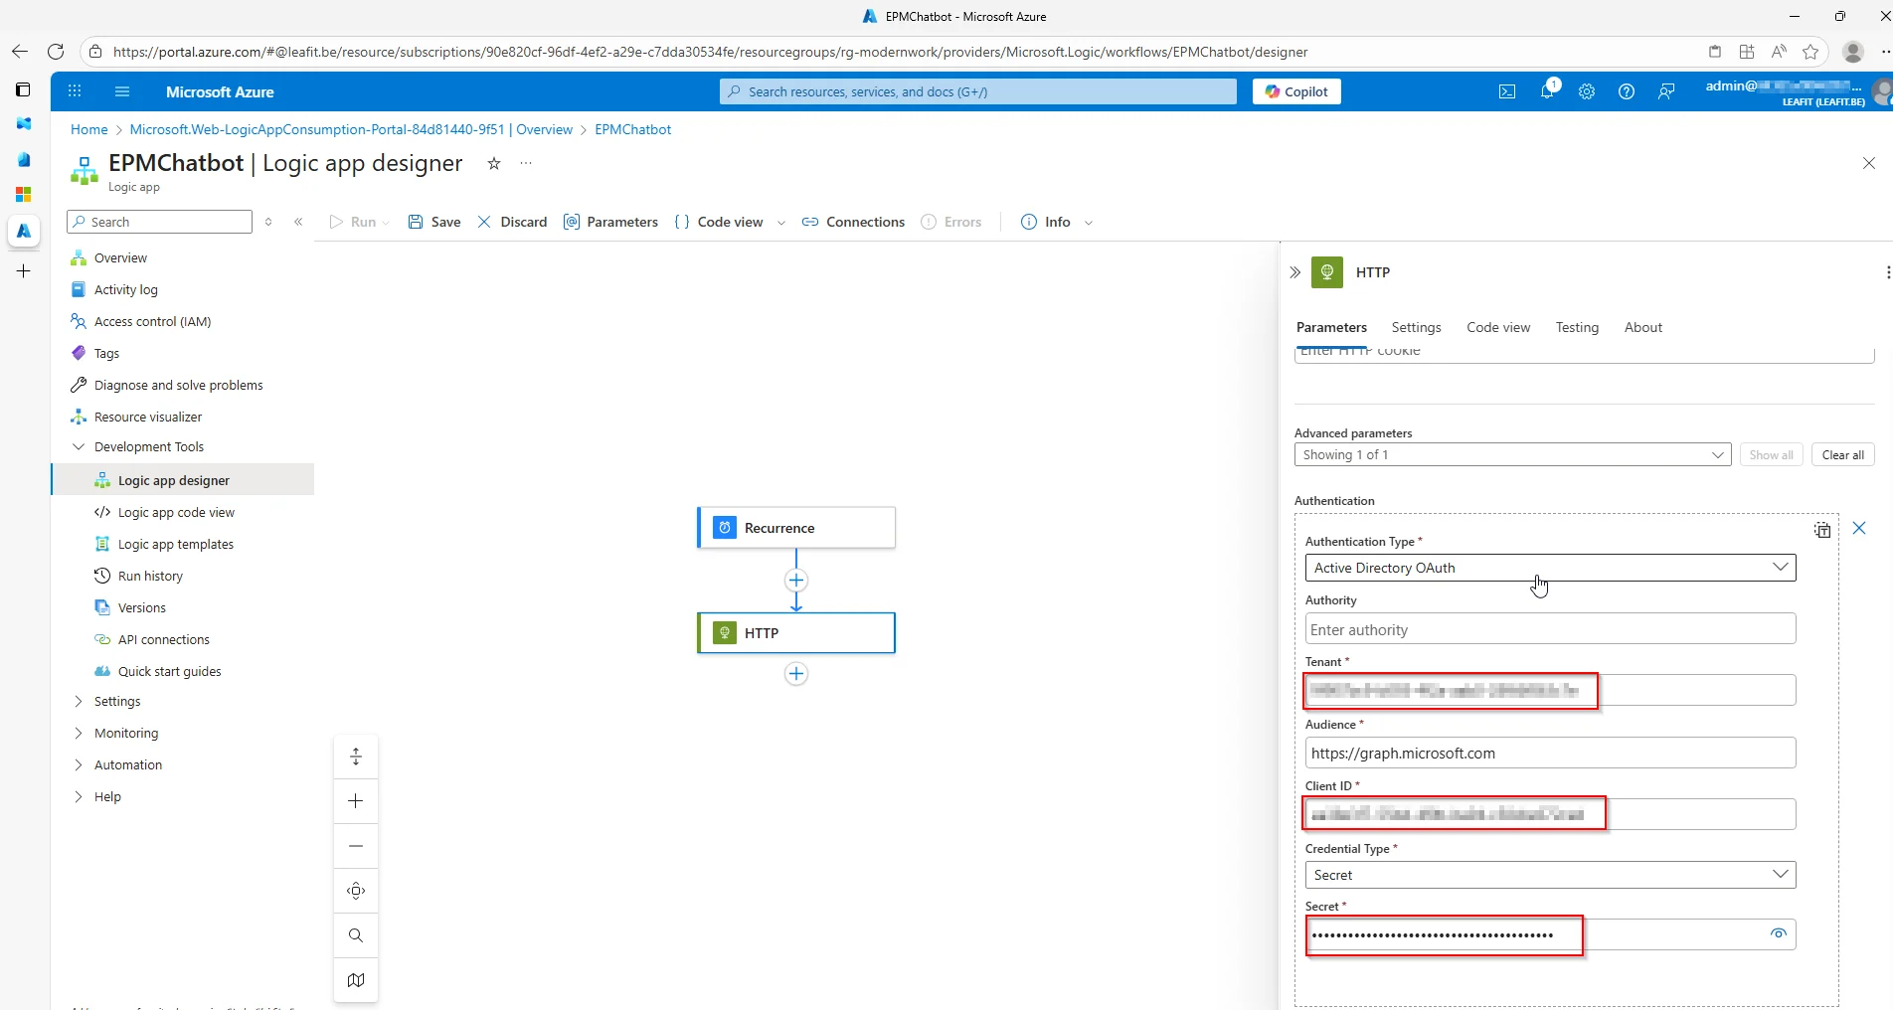Reveal the Secret value with eye icon
The height and width of the screenshot is (1010, 1893).
click(x=1779, y=933)
